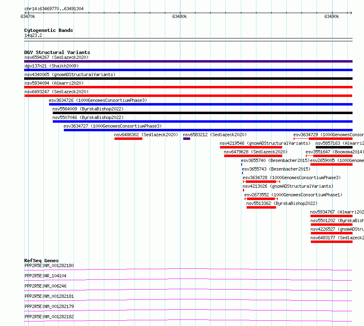Click the blue bar under dgv137n21
This screenshot has width=364, height=326.
coord(188,70)
